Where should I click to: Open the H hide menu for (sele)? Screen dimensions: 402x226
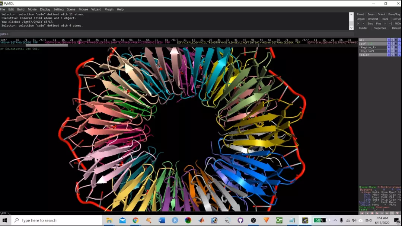point(396,55)
